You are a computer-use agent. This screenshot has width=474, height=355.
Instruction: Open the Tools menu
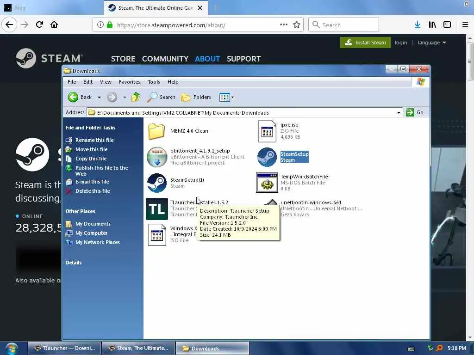coord(154,82)
